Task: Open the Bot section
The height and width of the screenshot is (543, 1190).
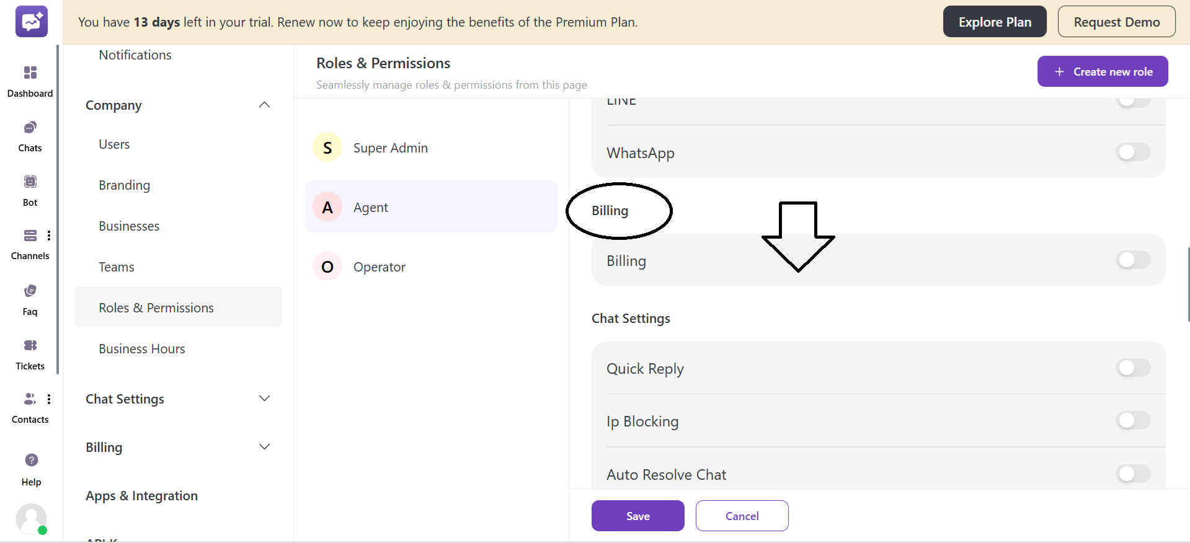Action: (30, 189)
